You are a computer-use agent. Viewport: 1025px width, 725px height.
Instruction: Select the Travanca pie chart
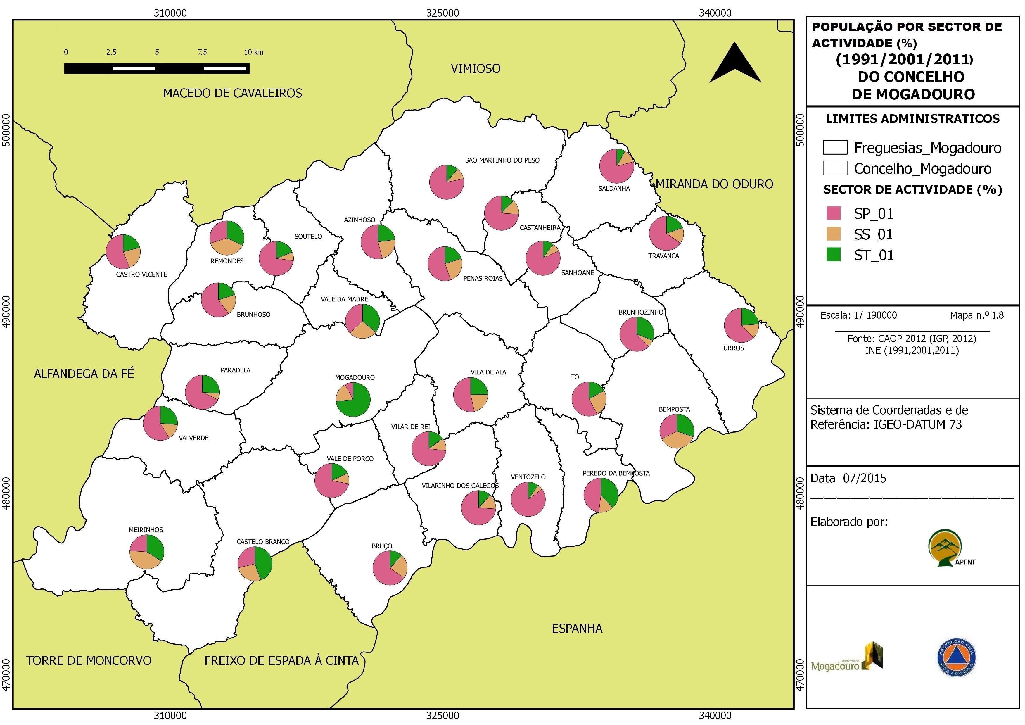coord(666,234)
